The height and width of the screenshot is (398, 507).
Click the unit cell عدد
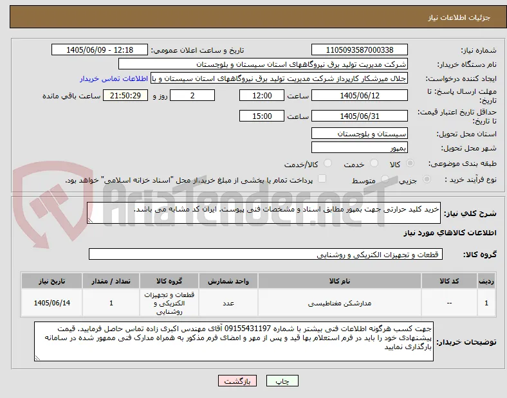click(x=228, y=303)
